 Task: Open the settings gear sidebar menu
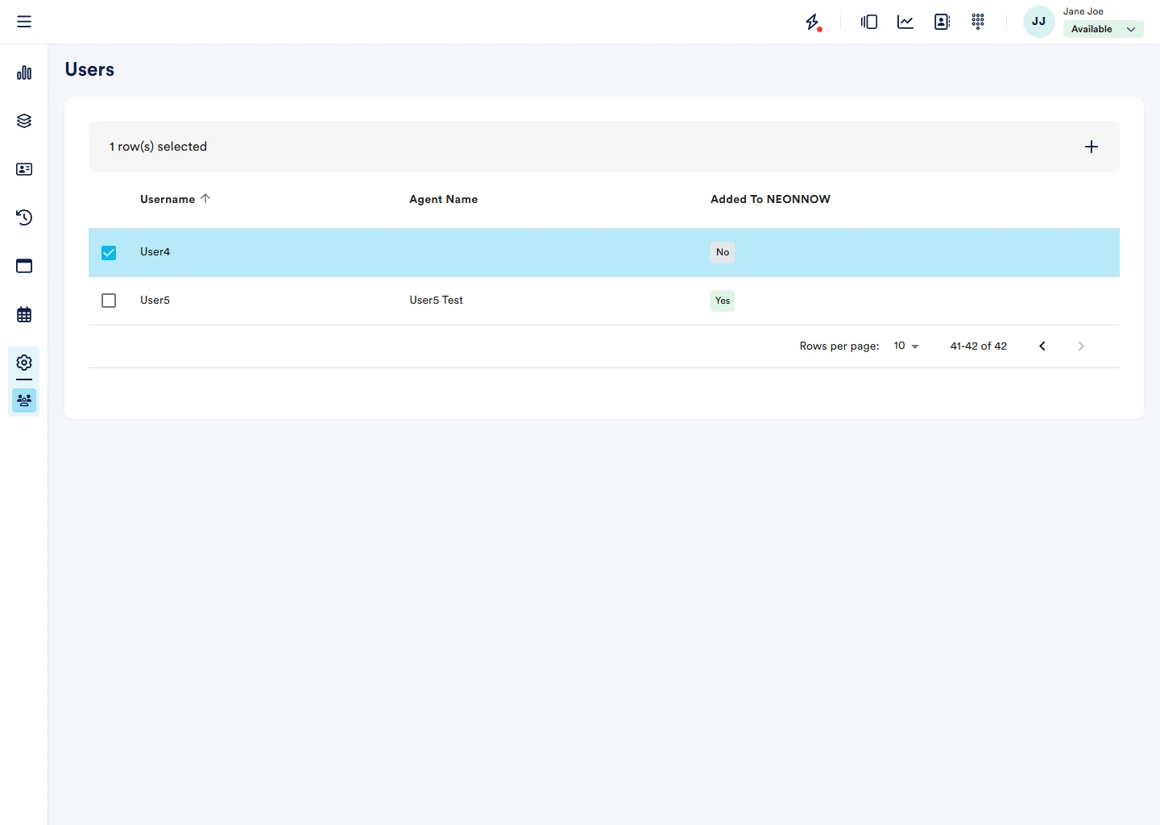24,363
